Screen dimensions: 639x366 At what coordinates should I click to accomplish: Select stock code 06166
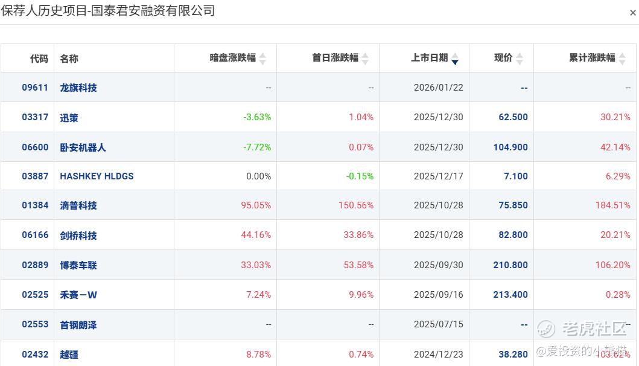[x=35, y=235]
